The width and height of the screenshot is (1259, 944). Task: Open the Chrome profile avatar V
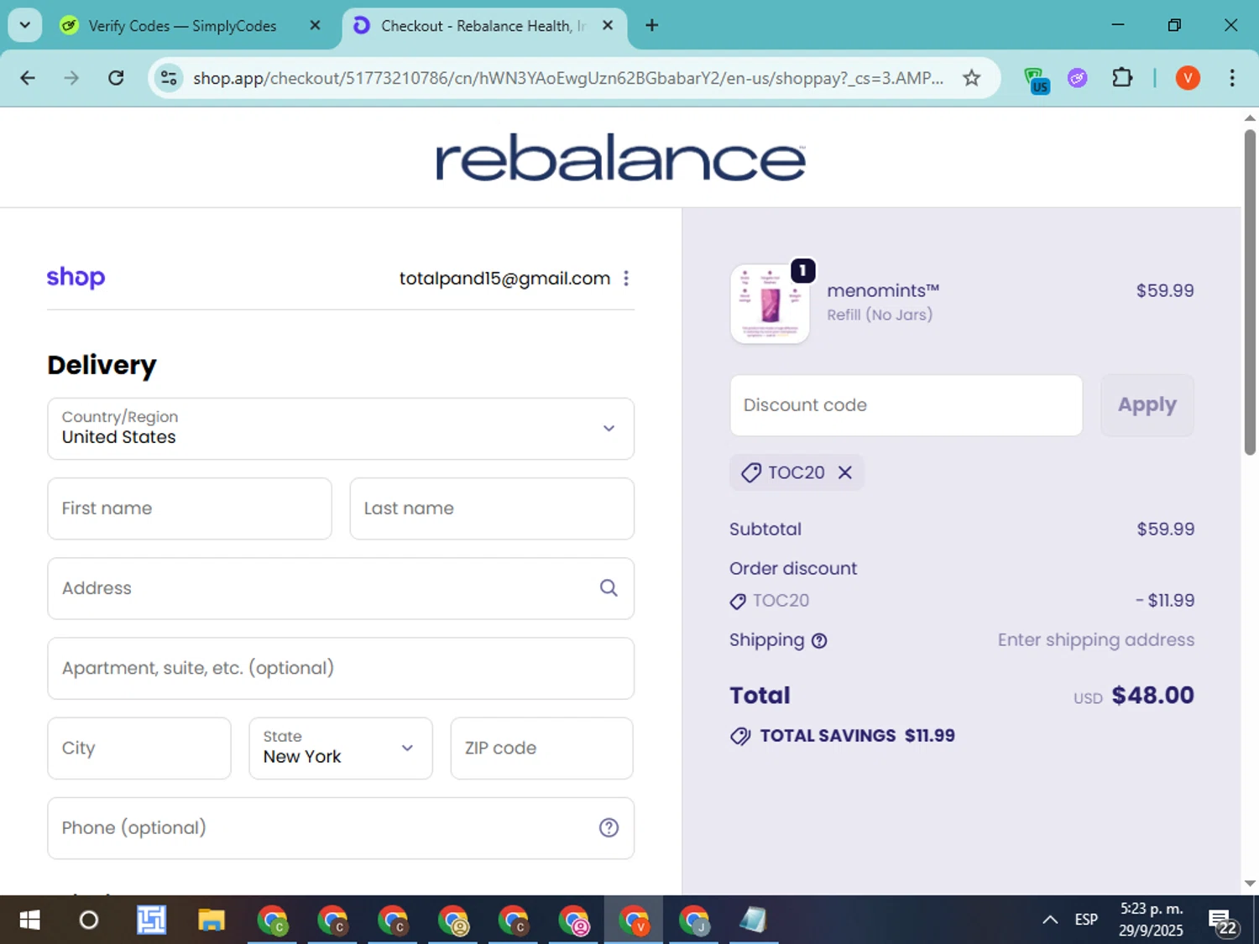[x=1187, y=78]
